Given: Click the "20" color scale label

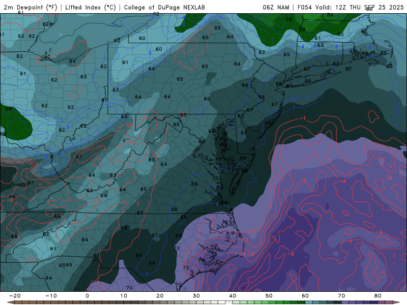Looking at the screenshot, I should point(160,296).
